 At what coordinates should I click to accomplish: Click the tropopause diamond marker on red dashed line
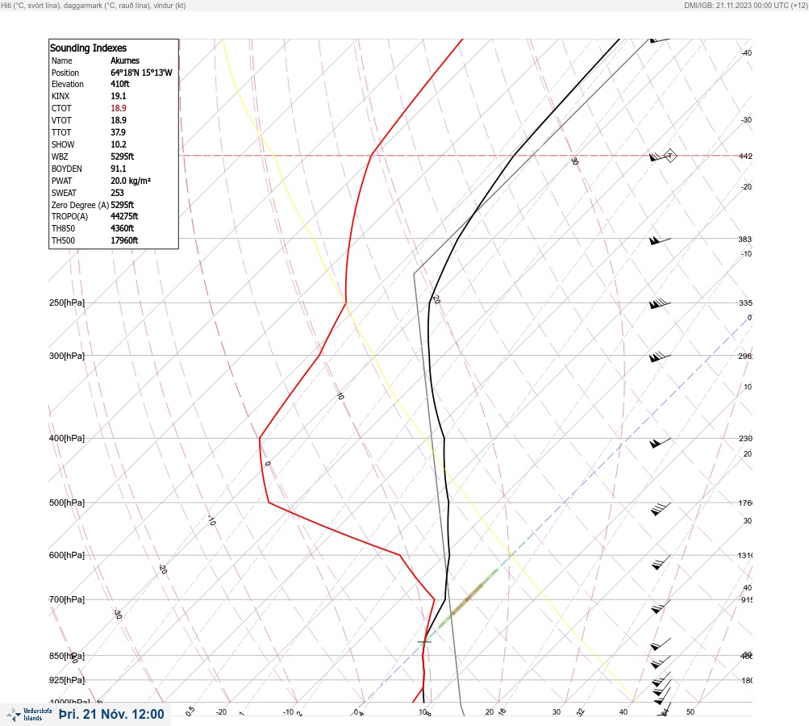tap(669, 156)
